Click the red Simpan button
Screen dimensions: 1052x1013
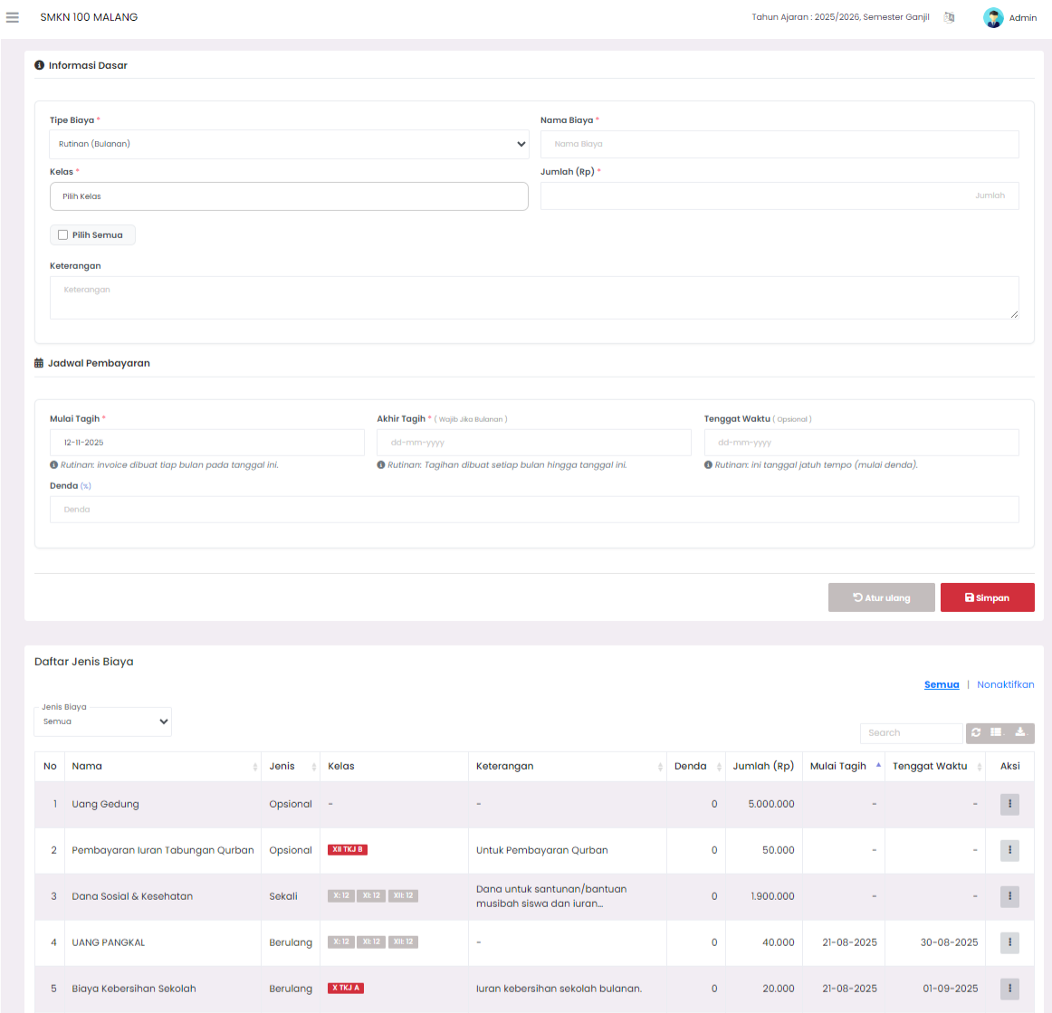click(987, 597)
